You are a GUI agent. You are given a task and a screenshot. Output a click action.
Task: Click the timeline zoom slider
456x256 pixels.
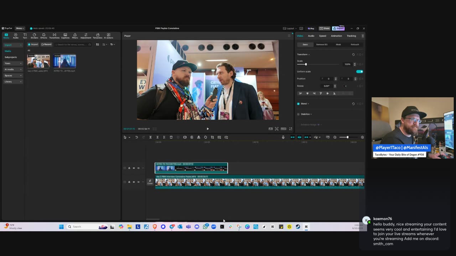click(348, 137)
